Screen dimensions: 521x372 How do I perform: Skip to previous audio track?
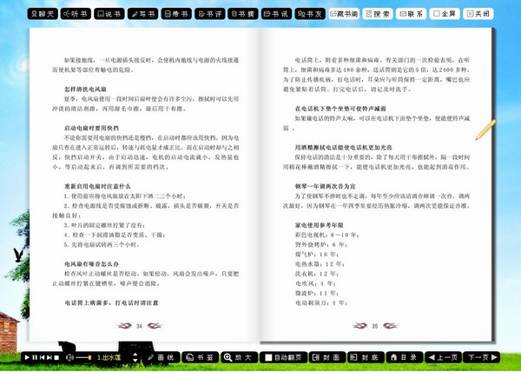click(x=43, y=357)
